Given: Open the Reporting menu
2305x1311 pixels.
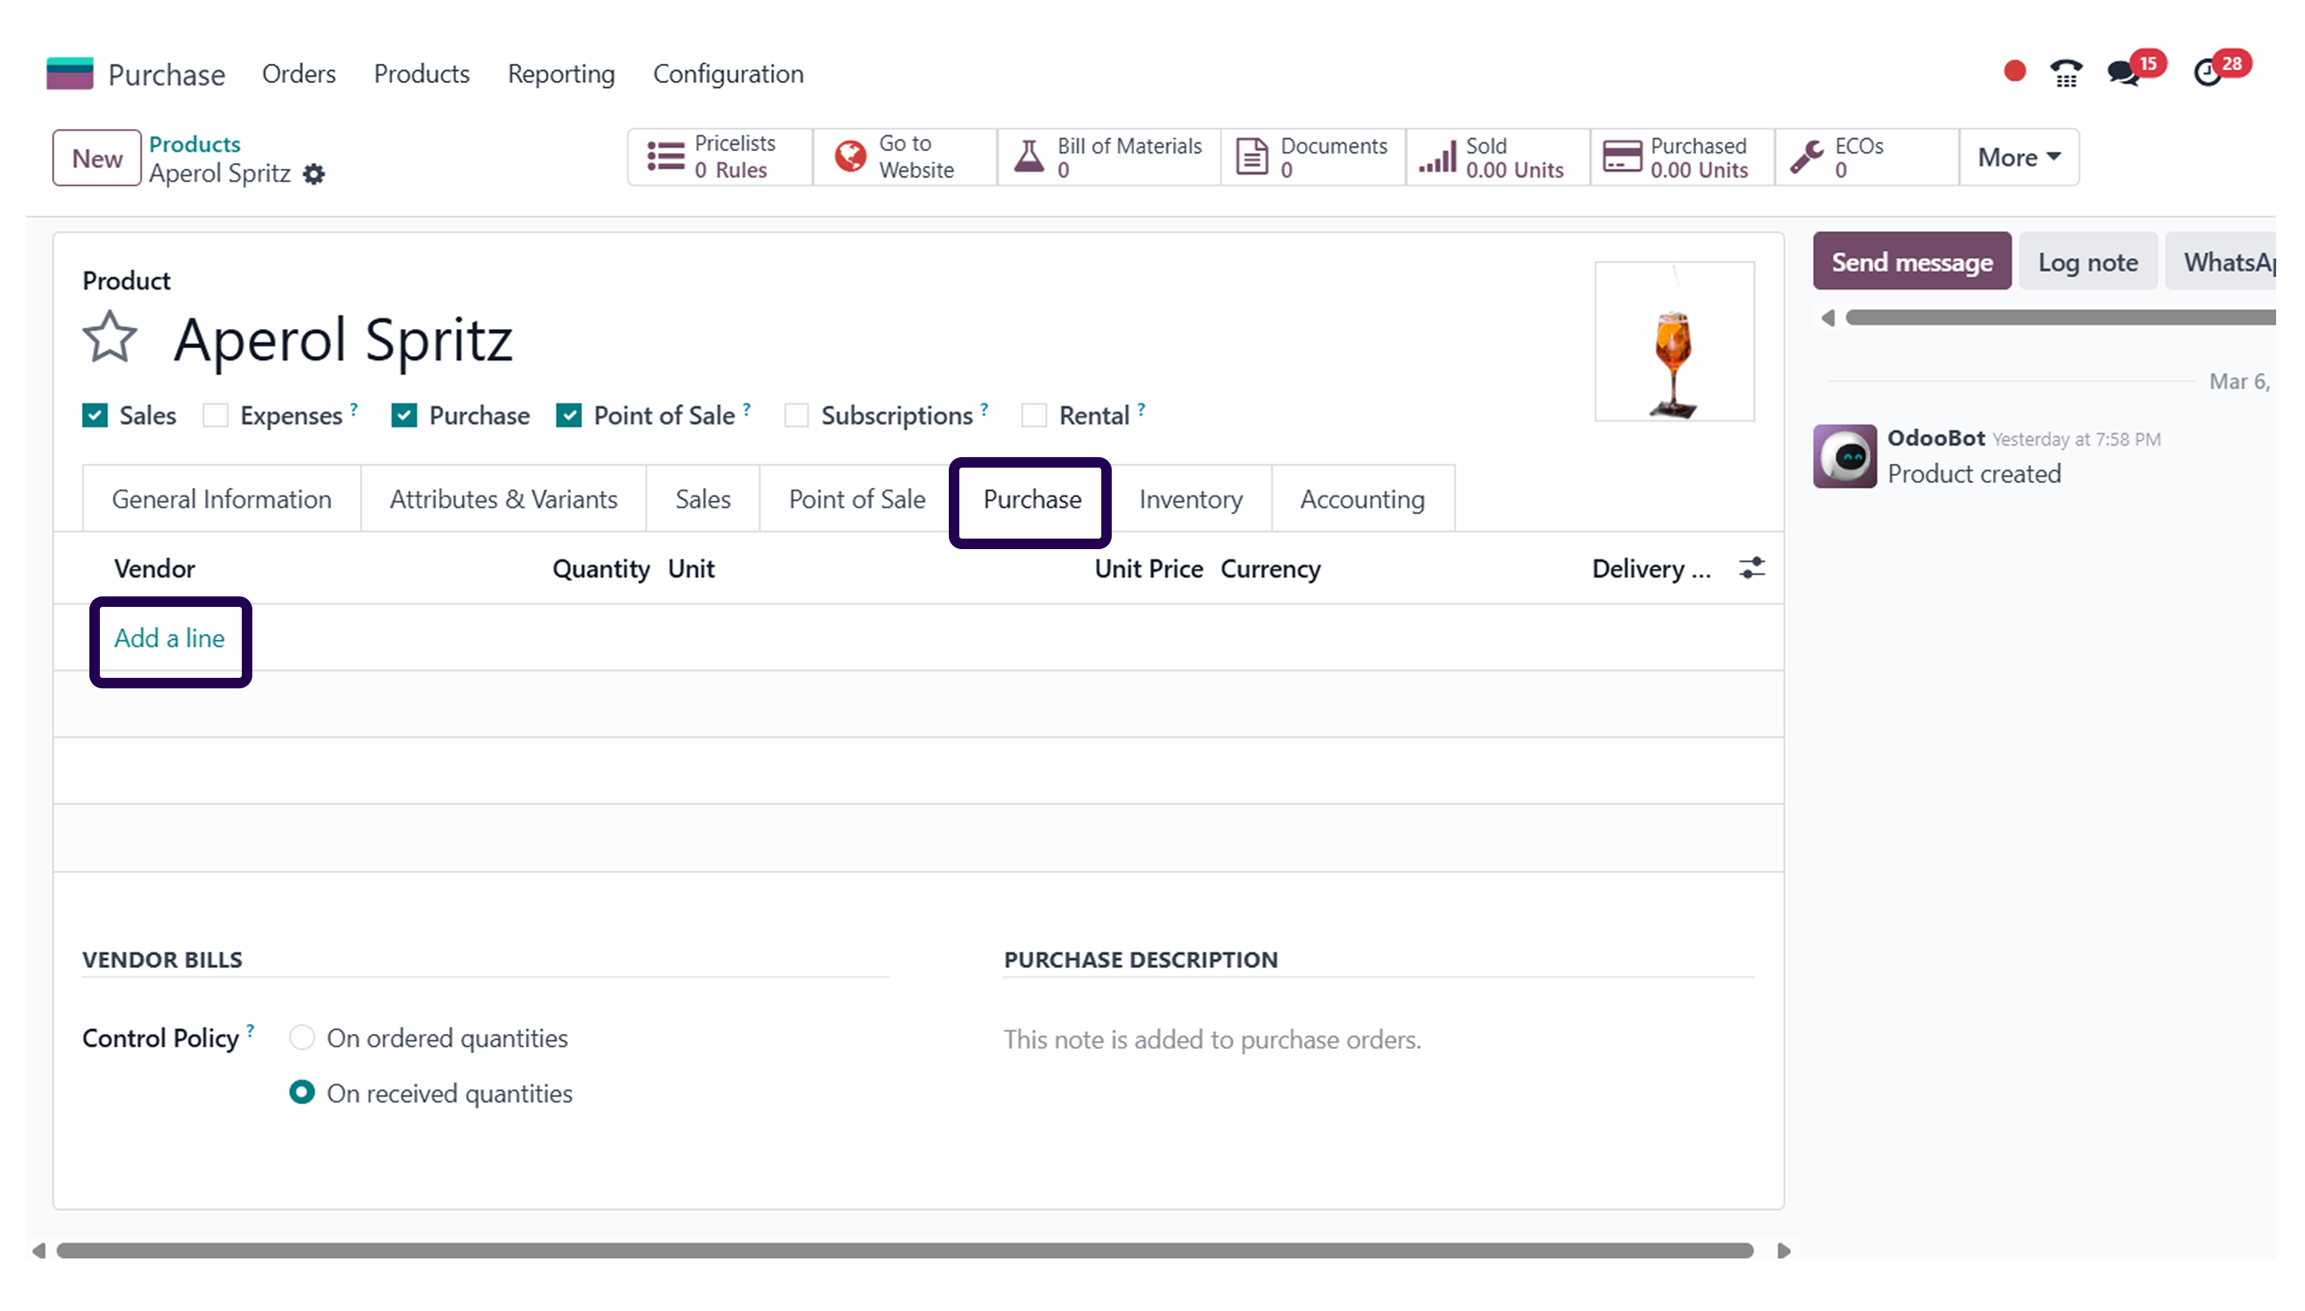Looking at the screenshot, I should 561,74.
